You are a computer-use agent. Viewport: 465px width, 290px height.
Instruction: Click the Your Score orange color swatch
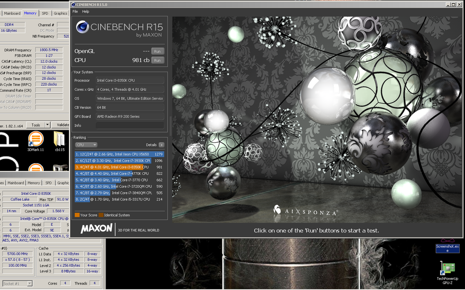click(x=77, y=215)
